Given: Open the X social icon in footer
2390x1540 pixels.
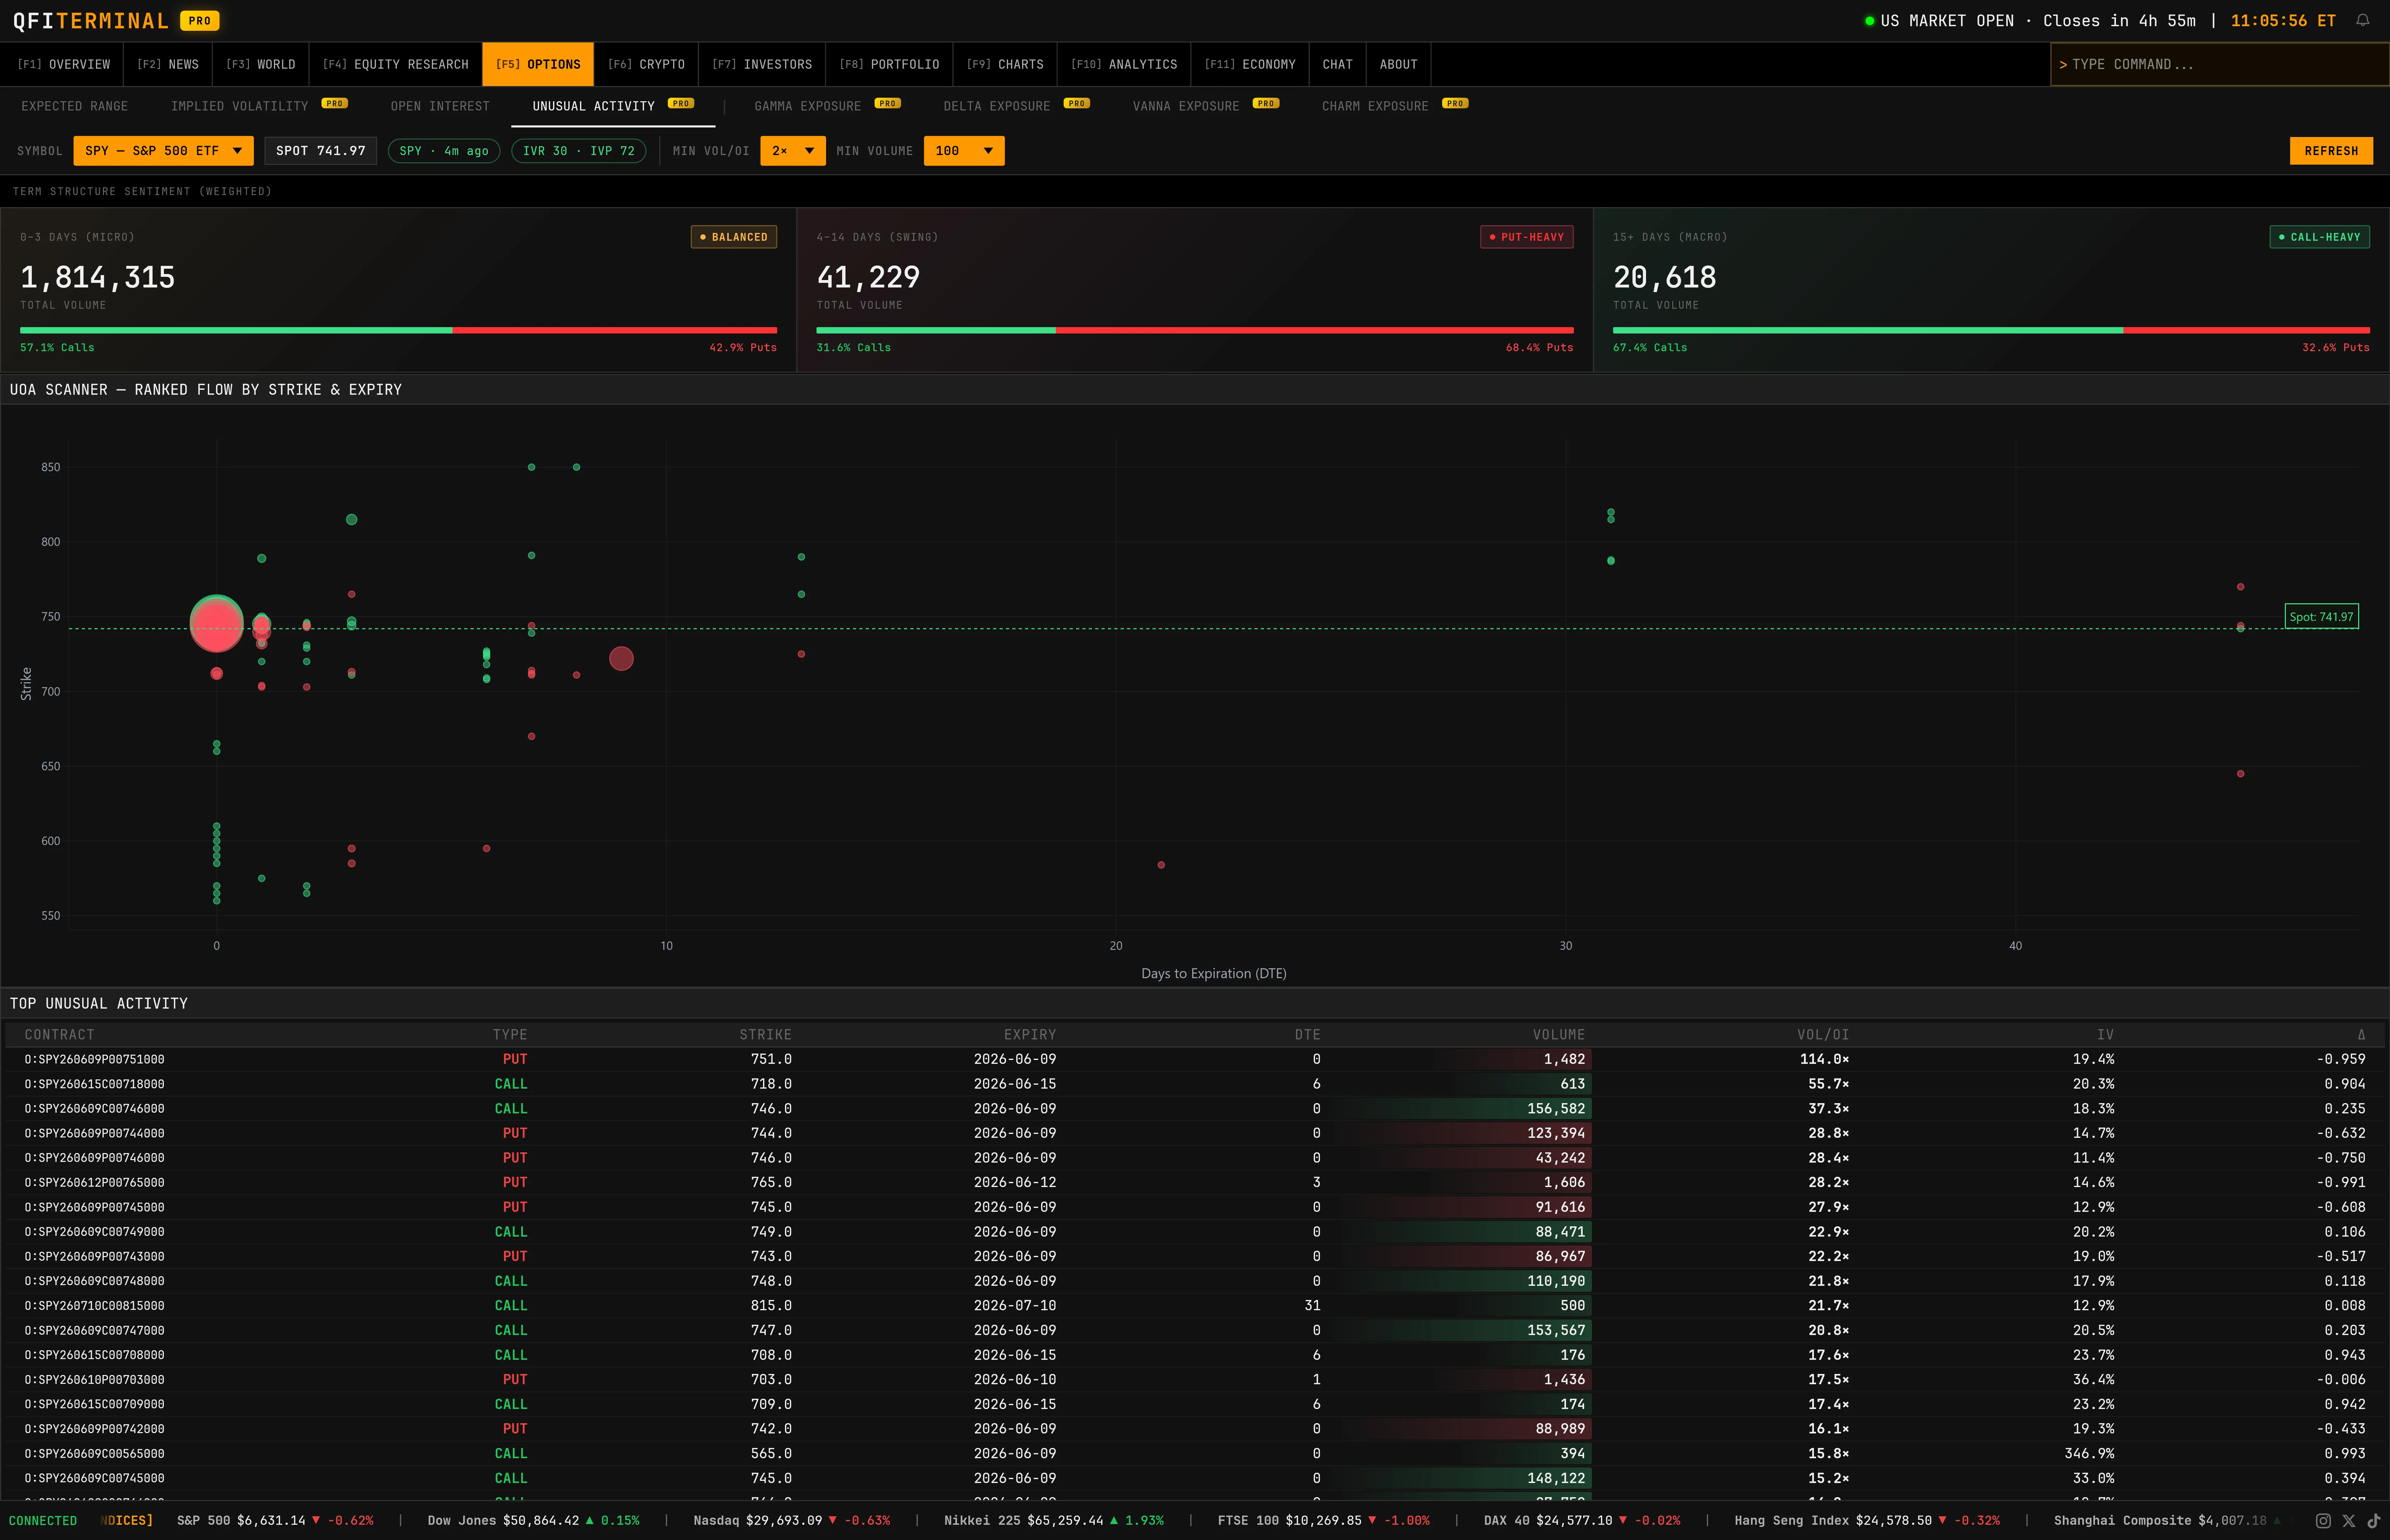Looking at the screenshot, I should coord(2349,1520).
